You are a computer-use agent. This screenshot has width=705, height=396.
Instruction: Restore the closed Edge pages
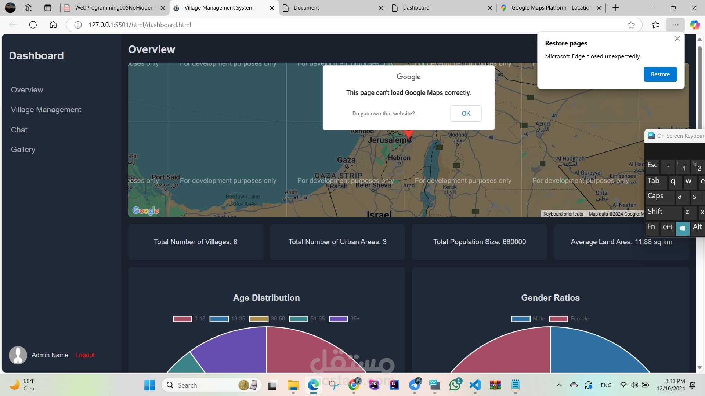click(x=660, y=74)
